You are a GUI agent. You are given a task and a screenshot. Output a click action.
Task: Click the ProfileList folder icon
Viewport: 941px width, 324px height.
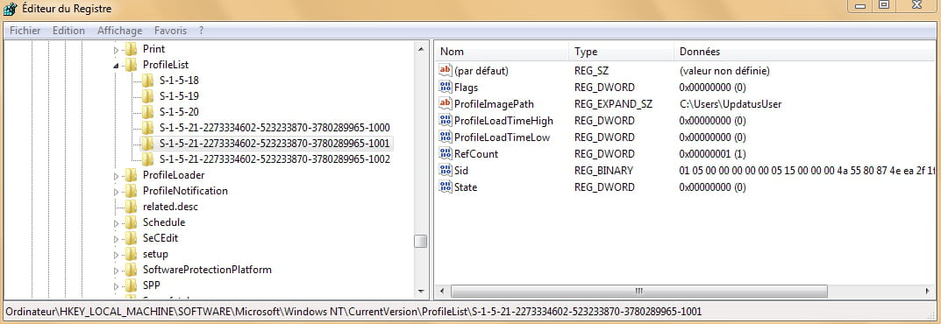click(131, 65)
